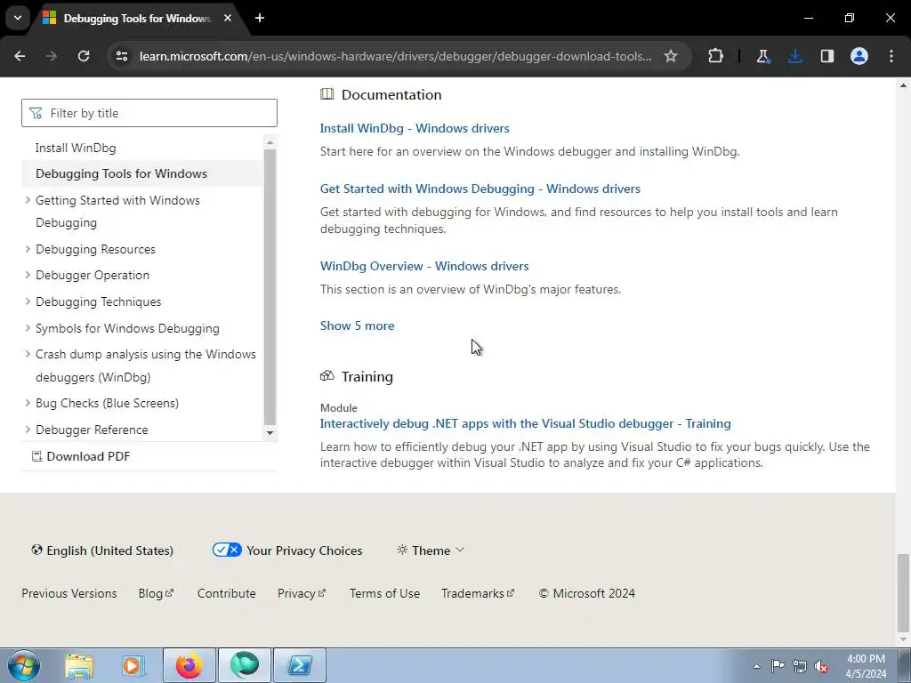
Task: Expand Debugging Techniques section
Action: 28,301
